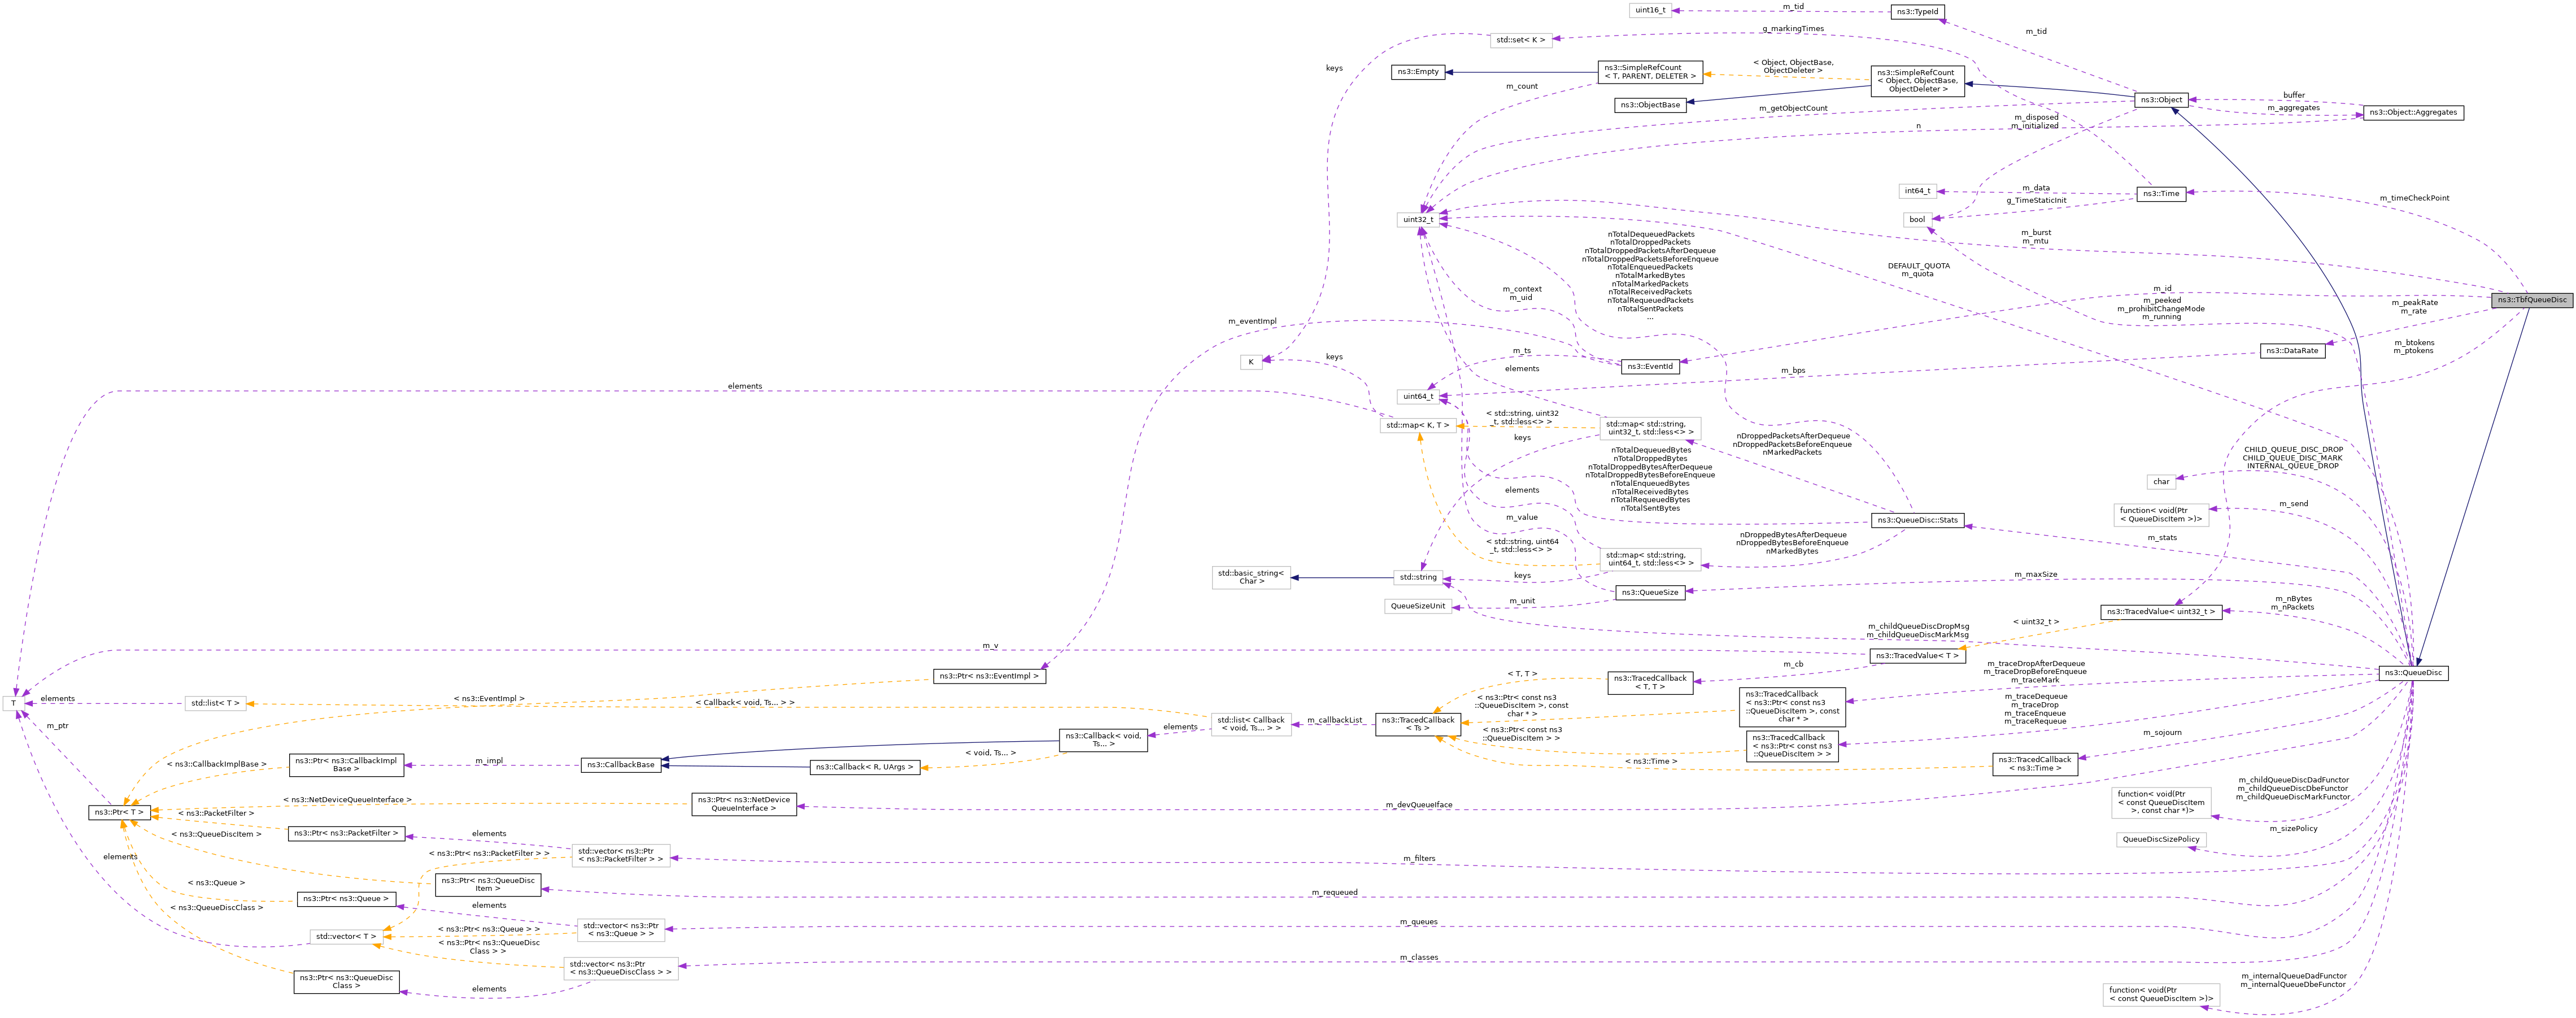Image resolution: width=2576 pixels, height=1018 pixels.
Task: Select the ns3::Object::Aggregates node
Action: click(x=2413, y=112)
